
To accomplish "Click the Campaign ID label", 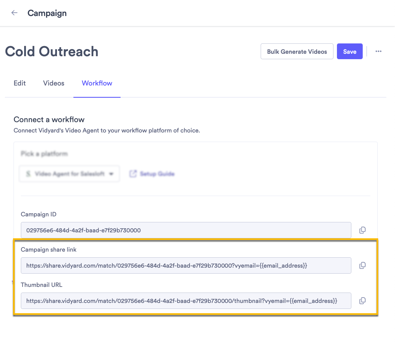I will [x=39, y=214].
